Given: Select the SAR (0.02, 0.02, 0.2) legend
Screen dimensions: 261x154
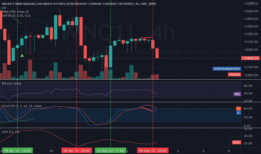Looking at the screenshot, I should click(16, 15).
